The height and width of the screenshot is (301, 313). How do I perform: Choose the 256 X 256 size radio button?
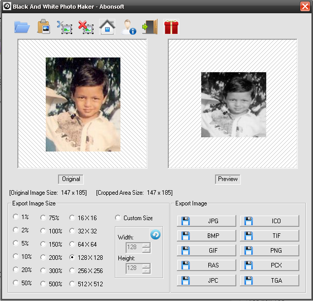tap(72, 270)
